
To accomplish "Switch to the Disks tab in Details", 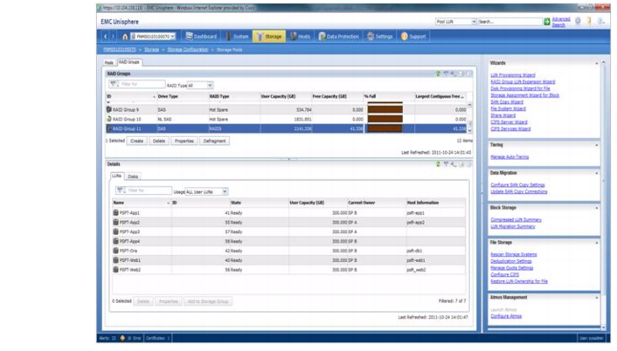I will (x=133, y=176).
